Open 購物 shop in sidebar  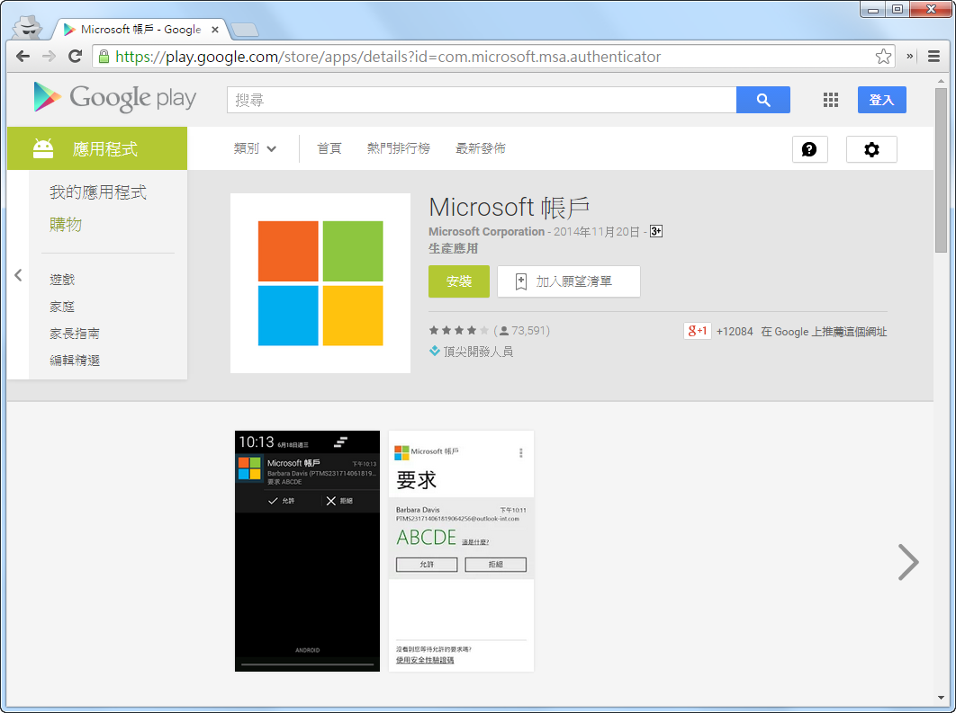tap(66, 225)
